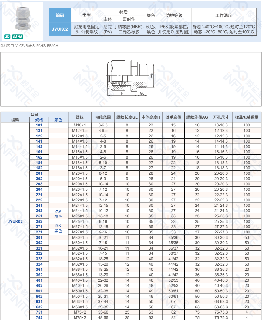Click cable range cell 12-15
The width and height of the screenshot is (262, 322).
[x=103, y=205]
